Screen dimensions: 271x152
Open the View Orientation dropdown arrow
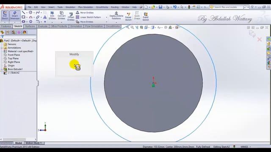point(149,27)
